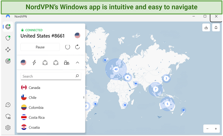Click the NordVPN logo in title bar
Image resolution: width=223 pixels, height=136 pixels.
8,16
